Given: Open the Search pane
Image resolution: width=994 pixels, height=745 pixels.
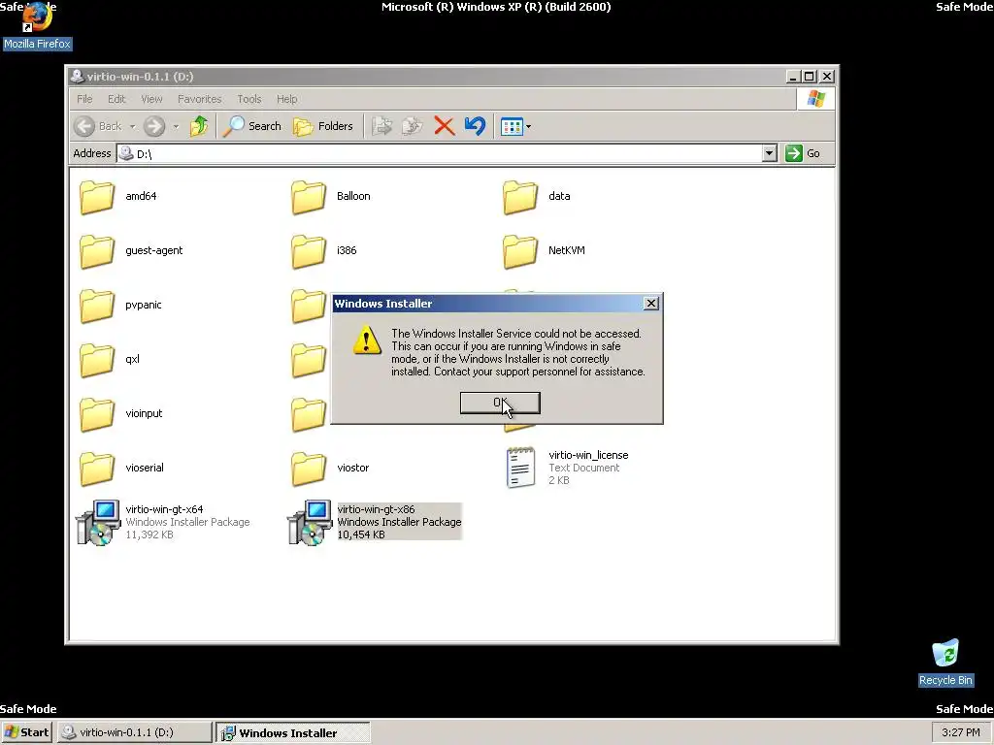Looking at the screenshot, I should coord(252,126).
